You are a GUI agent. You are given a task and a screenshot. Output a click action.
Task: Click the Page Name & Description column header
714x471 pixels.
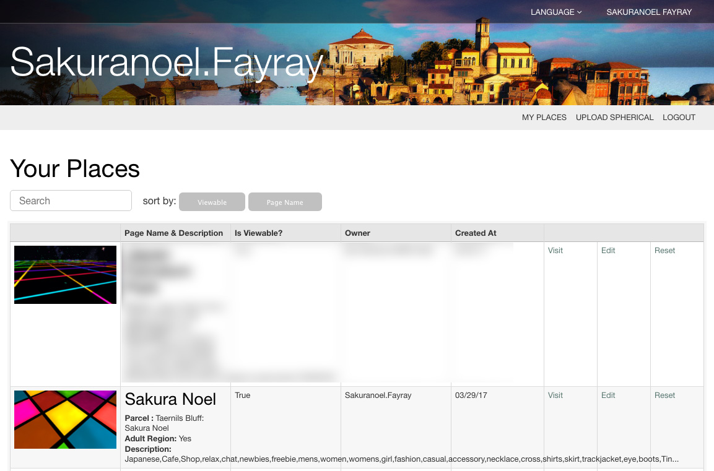(174, 233)
